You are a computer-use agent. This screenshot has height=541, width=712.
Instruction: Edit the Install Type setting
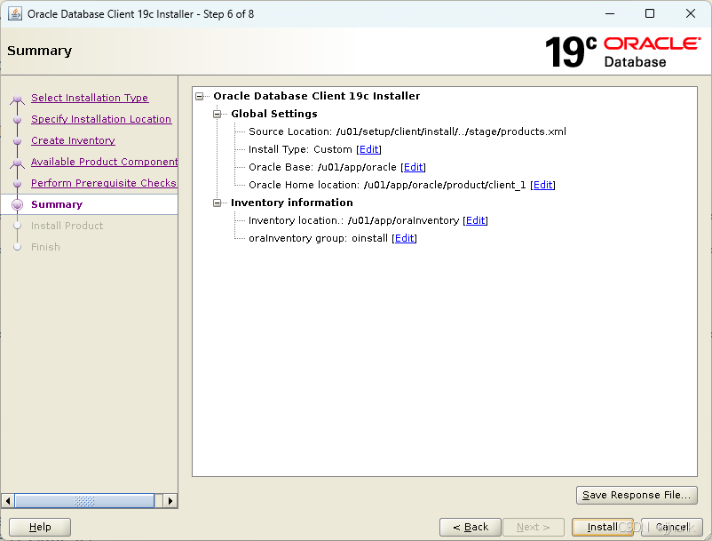click(x=369, y=149)
